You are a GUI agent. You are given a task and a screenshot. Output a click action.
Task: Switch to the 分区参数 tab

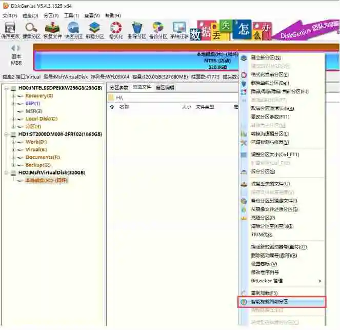tap(119, 88)
